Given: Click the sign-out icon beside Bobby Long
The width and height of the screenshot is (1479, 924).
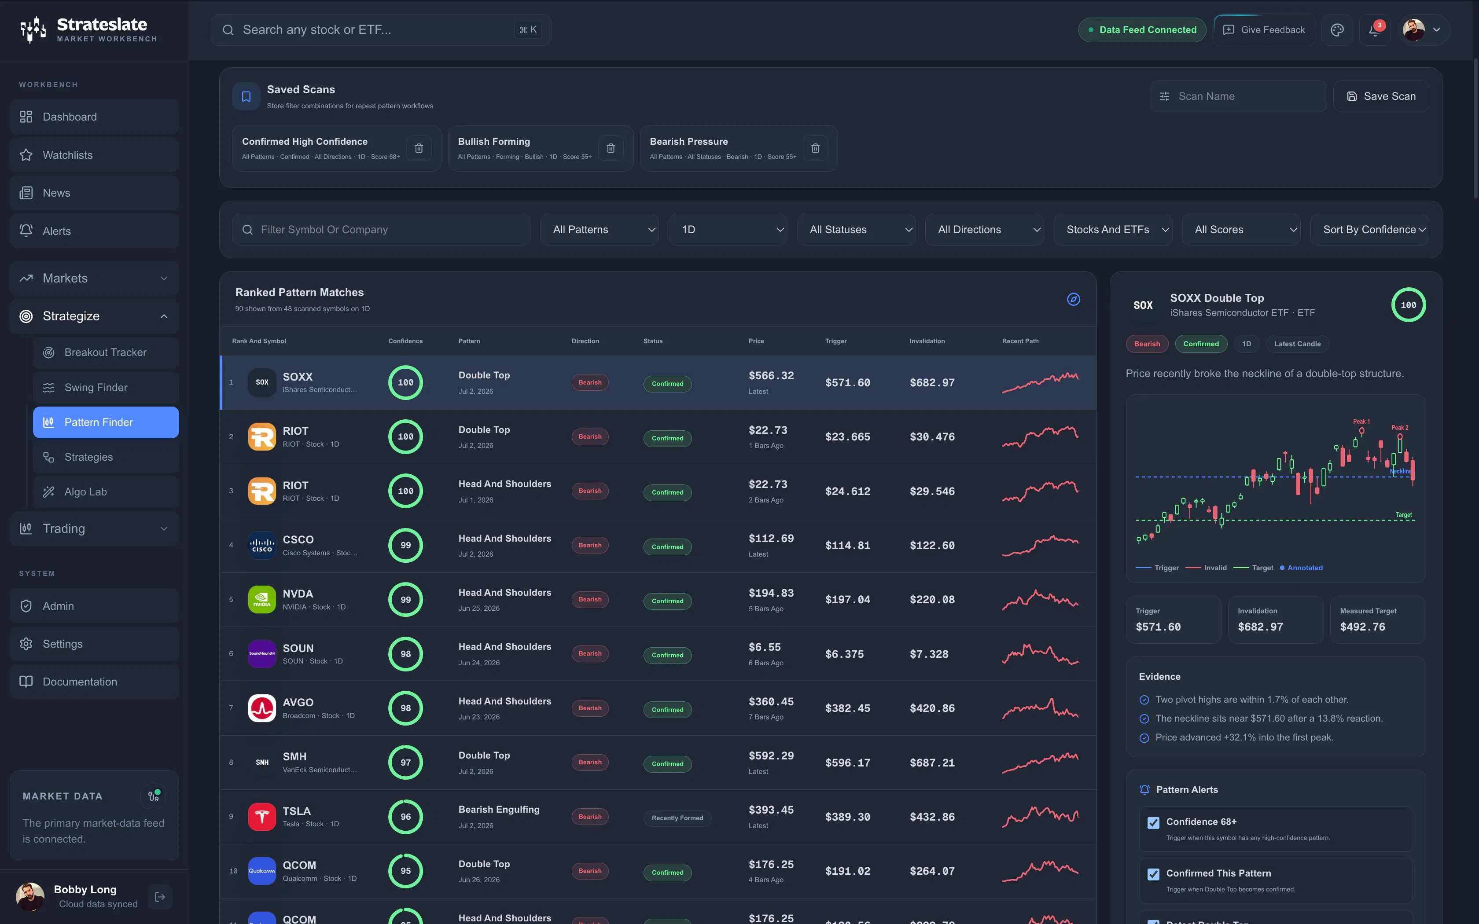Looking at the screenshot, I should (x=160, y=897).
